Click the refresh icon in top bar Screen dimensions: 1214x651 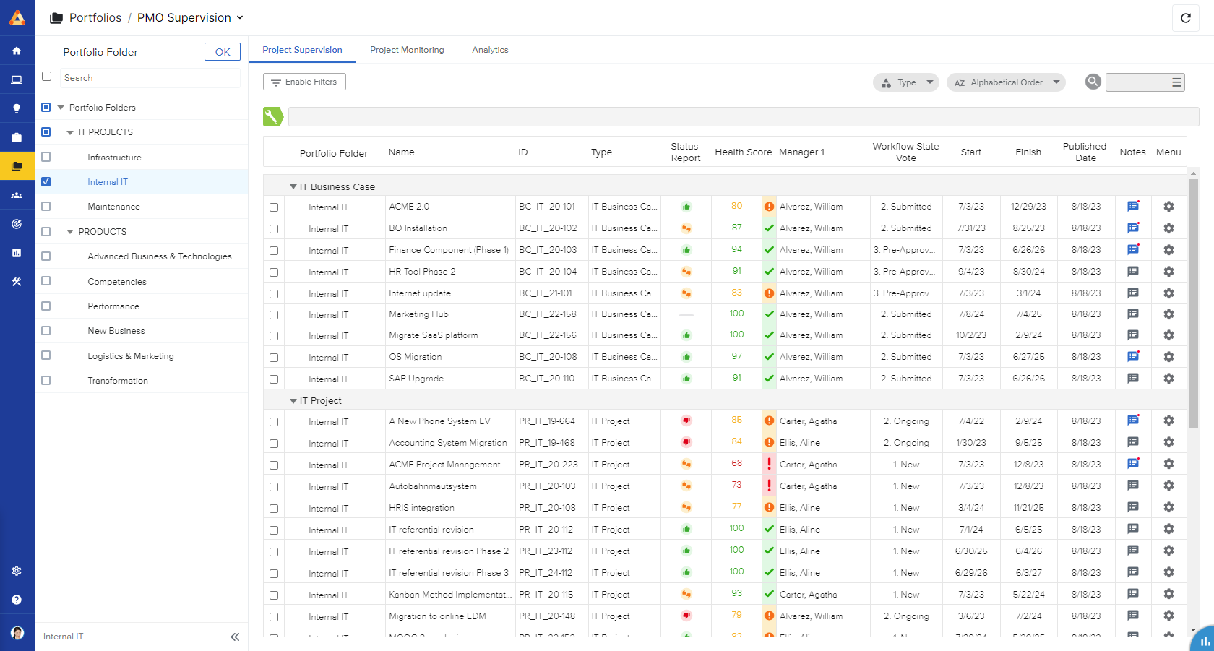coord(1186,18)
